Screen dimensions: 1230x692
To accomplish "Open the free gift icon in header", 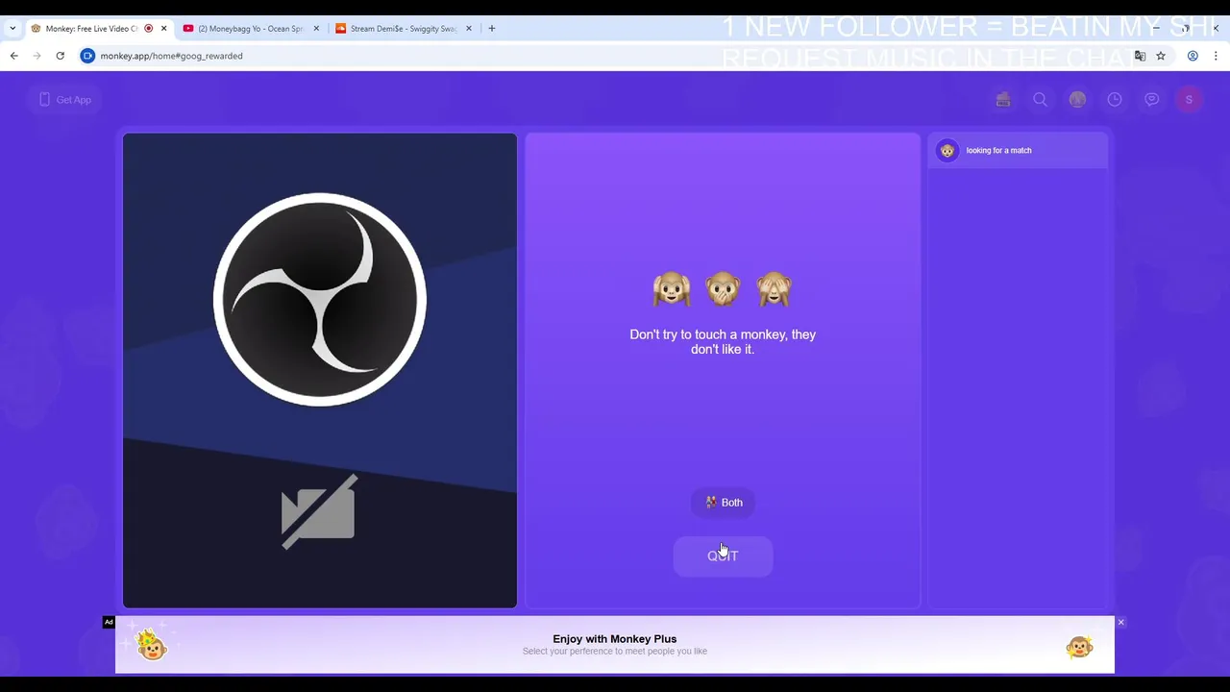I will tap(1003, 100).
